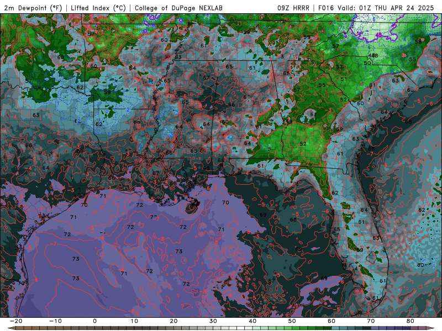
Task: Click the '09Z HRRR' model run label
Action: point(293,8)
